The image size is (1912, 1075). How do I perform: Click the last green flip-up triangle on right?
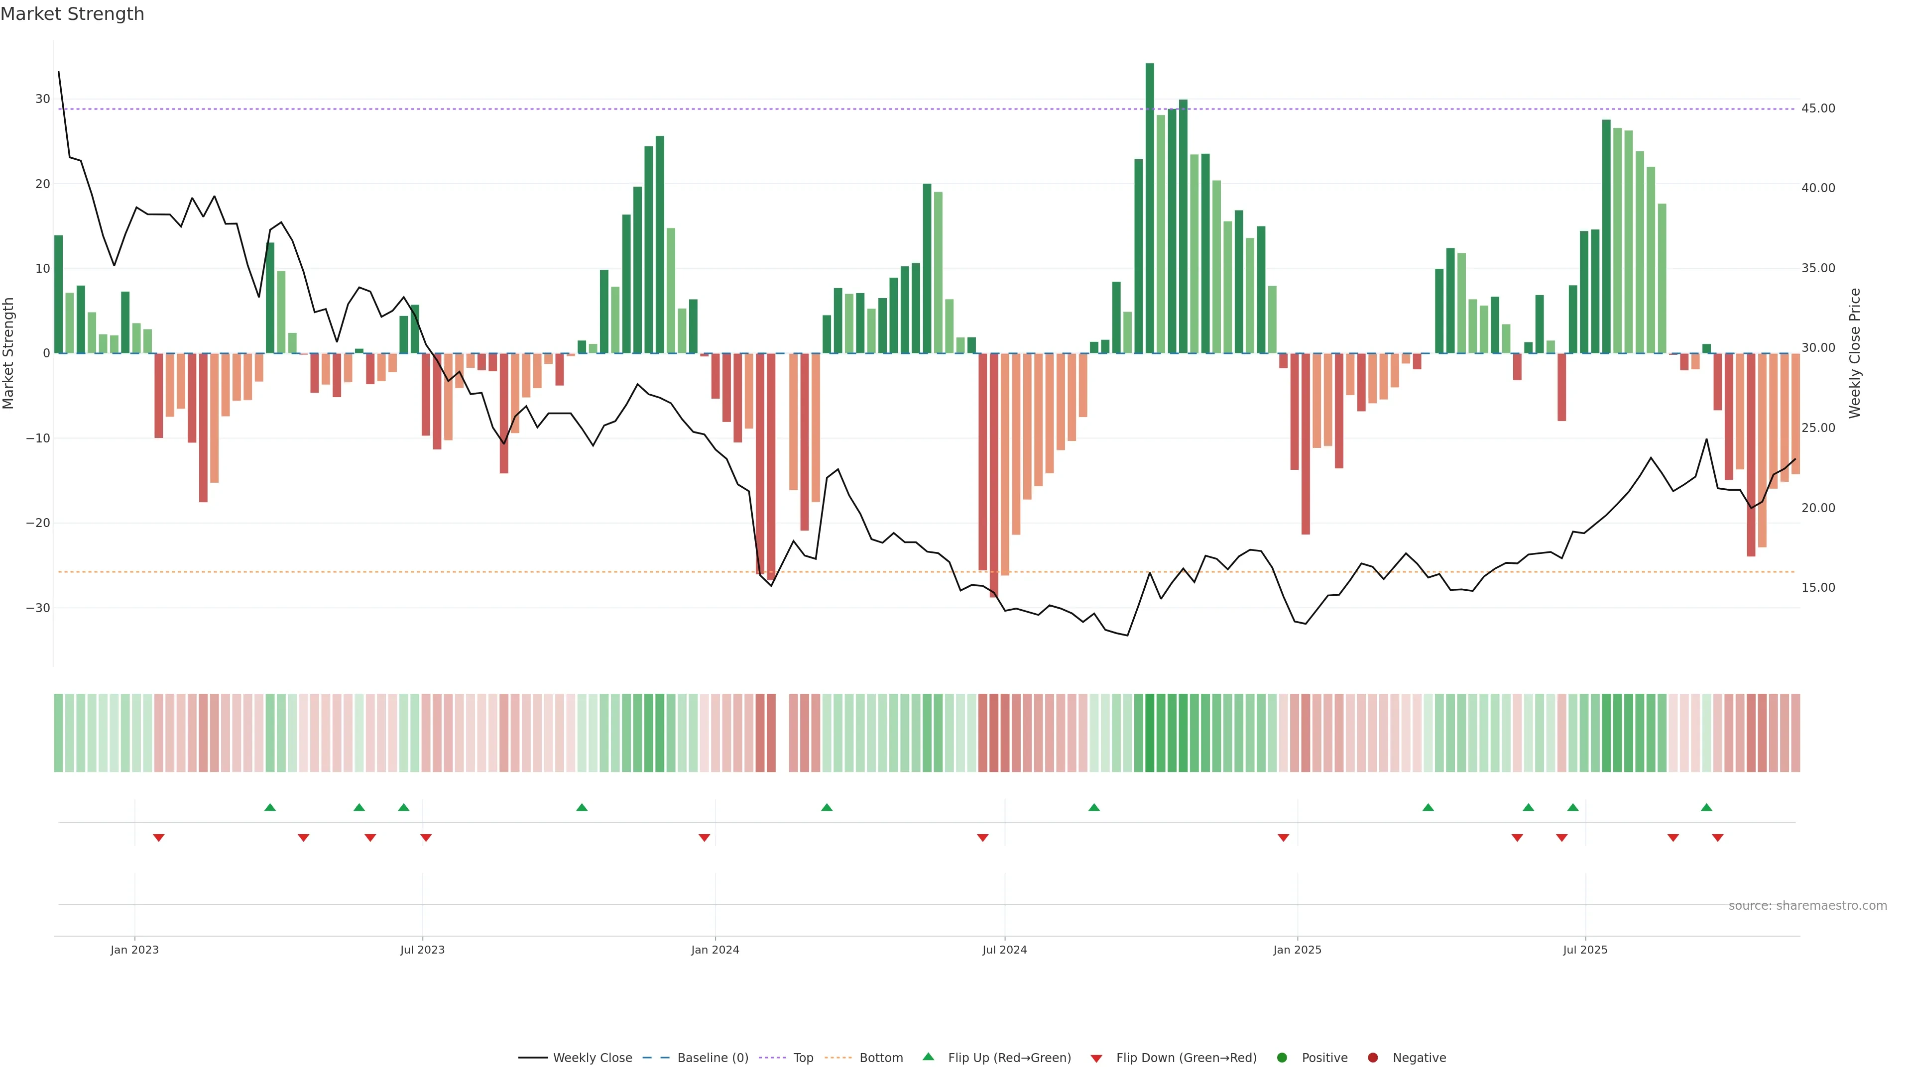(x=1706, y=807)
